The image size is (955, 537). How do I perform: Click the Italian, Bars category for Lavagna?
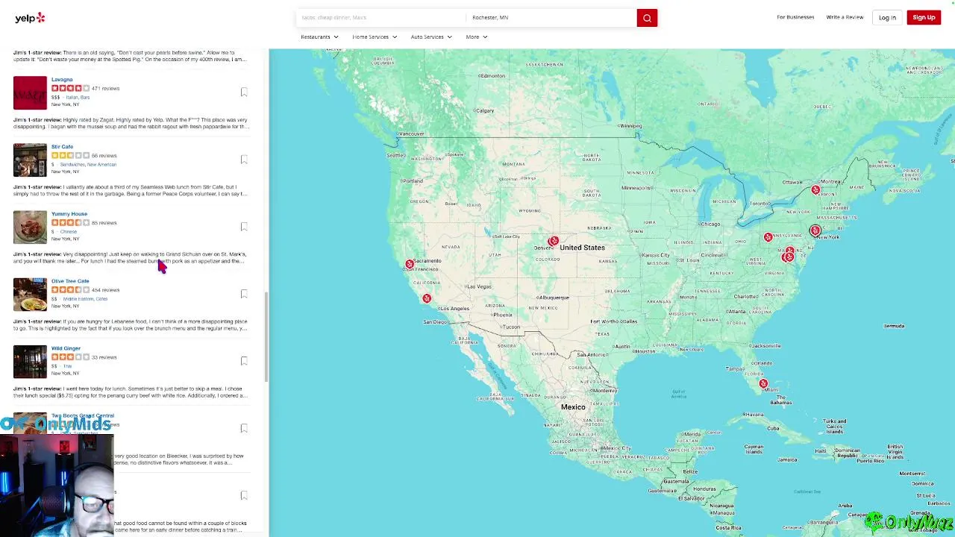tap(78, 97)
